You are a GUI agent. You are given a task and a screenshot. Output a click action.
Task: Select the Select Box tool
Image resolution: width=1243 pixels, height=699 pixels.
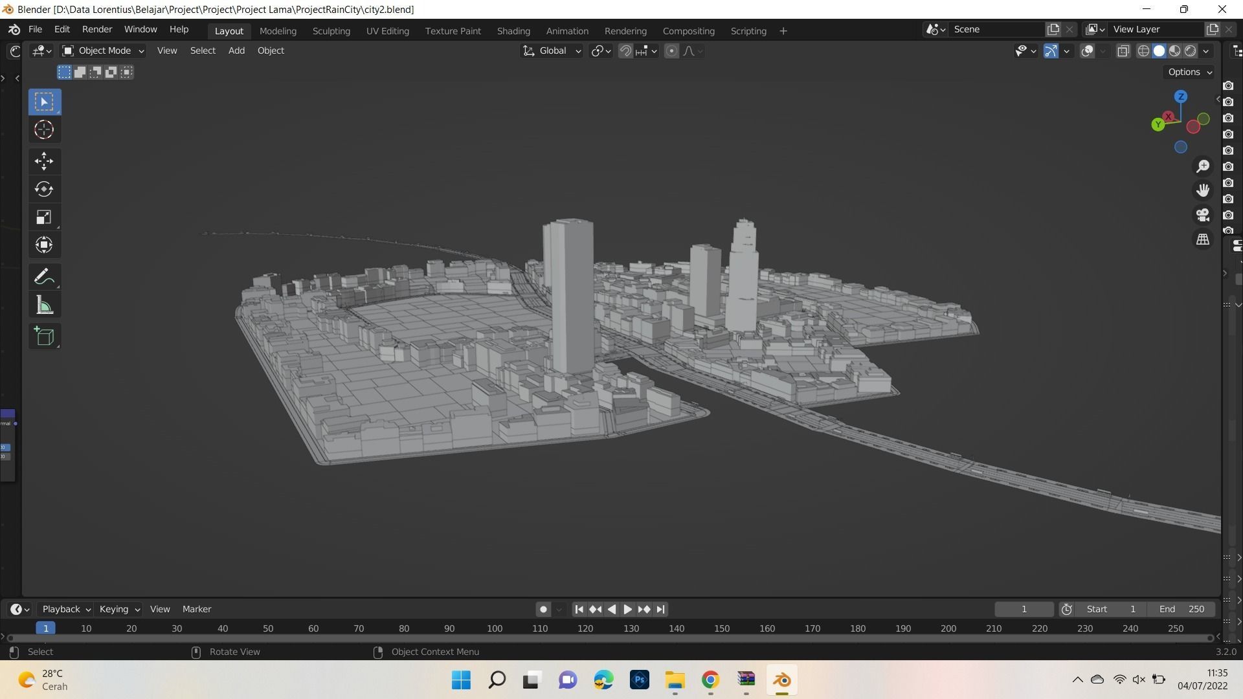[45, 102]
